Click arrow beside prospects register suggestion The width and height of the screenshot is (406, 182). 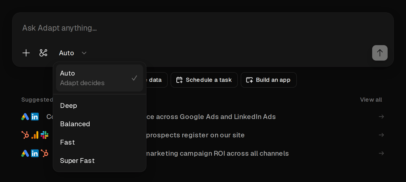coord(381,135)
